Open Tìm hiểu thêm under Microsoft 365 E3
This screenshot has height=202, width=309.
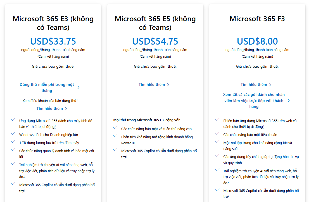[x=50, y=108]
